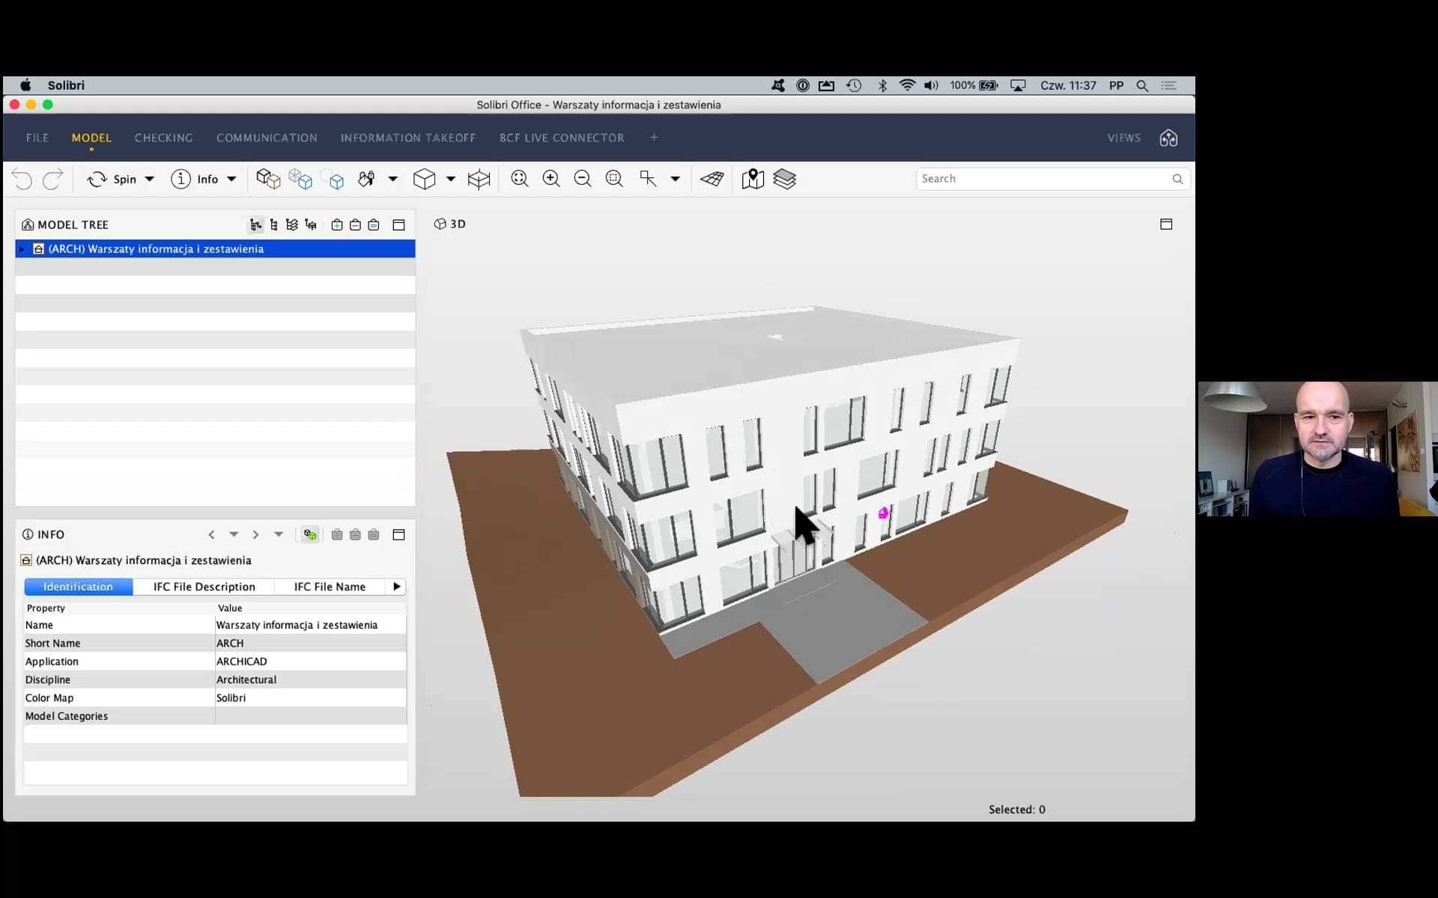Add a new layout with plus button
1438x898 pixels.
(x=654, y=138)
